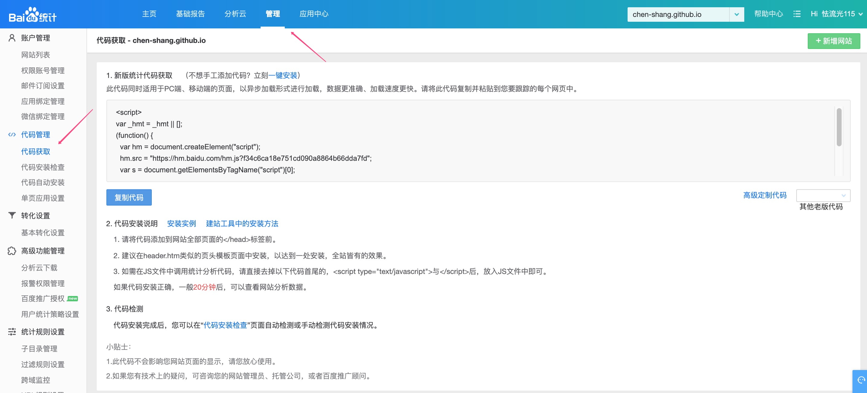Screen dimensions: 867x393
Task: Open the 应用中心 navigation tab
Action: 314,14
